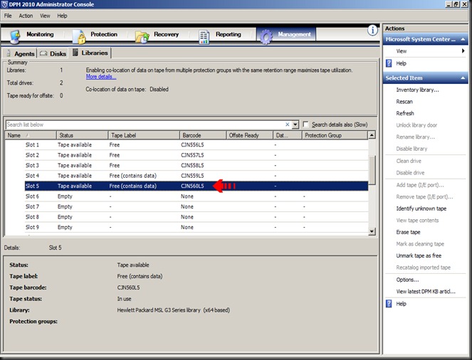The width and height of the screenshot is (472, 360).
Task: Sort by the Tape Label column header
Action: pyautogui.click(x=144, y=135)
